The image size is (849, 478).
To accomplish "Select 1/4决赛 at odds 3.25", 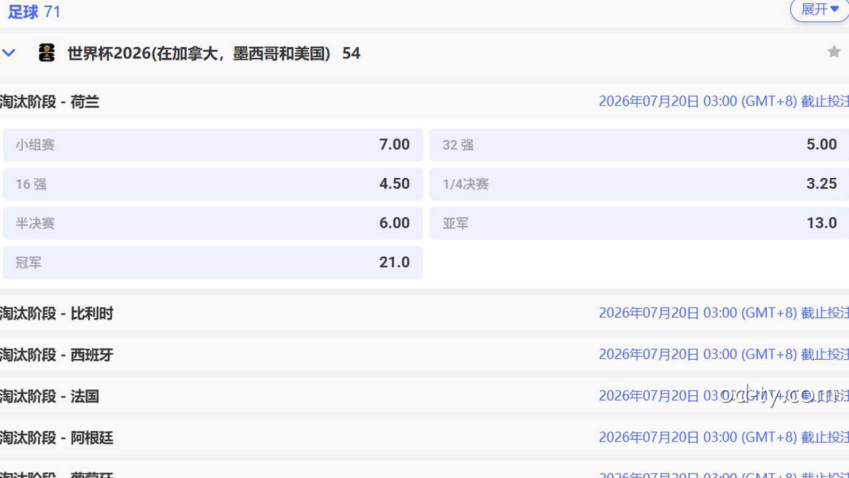I will 637,184.
